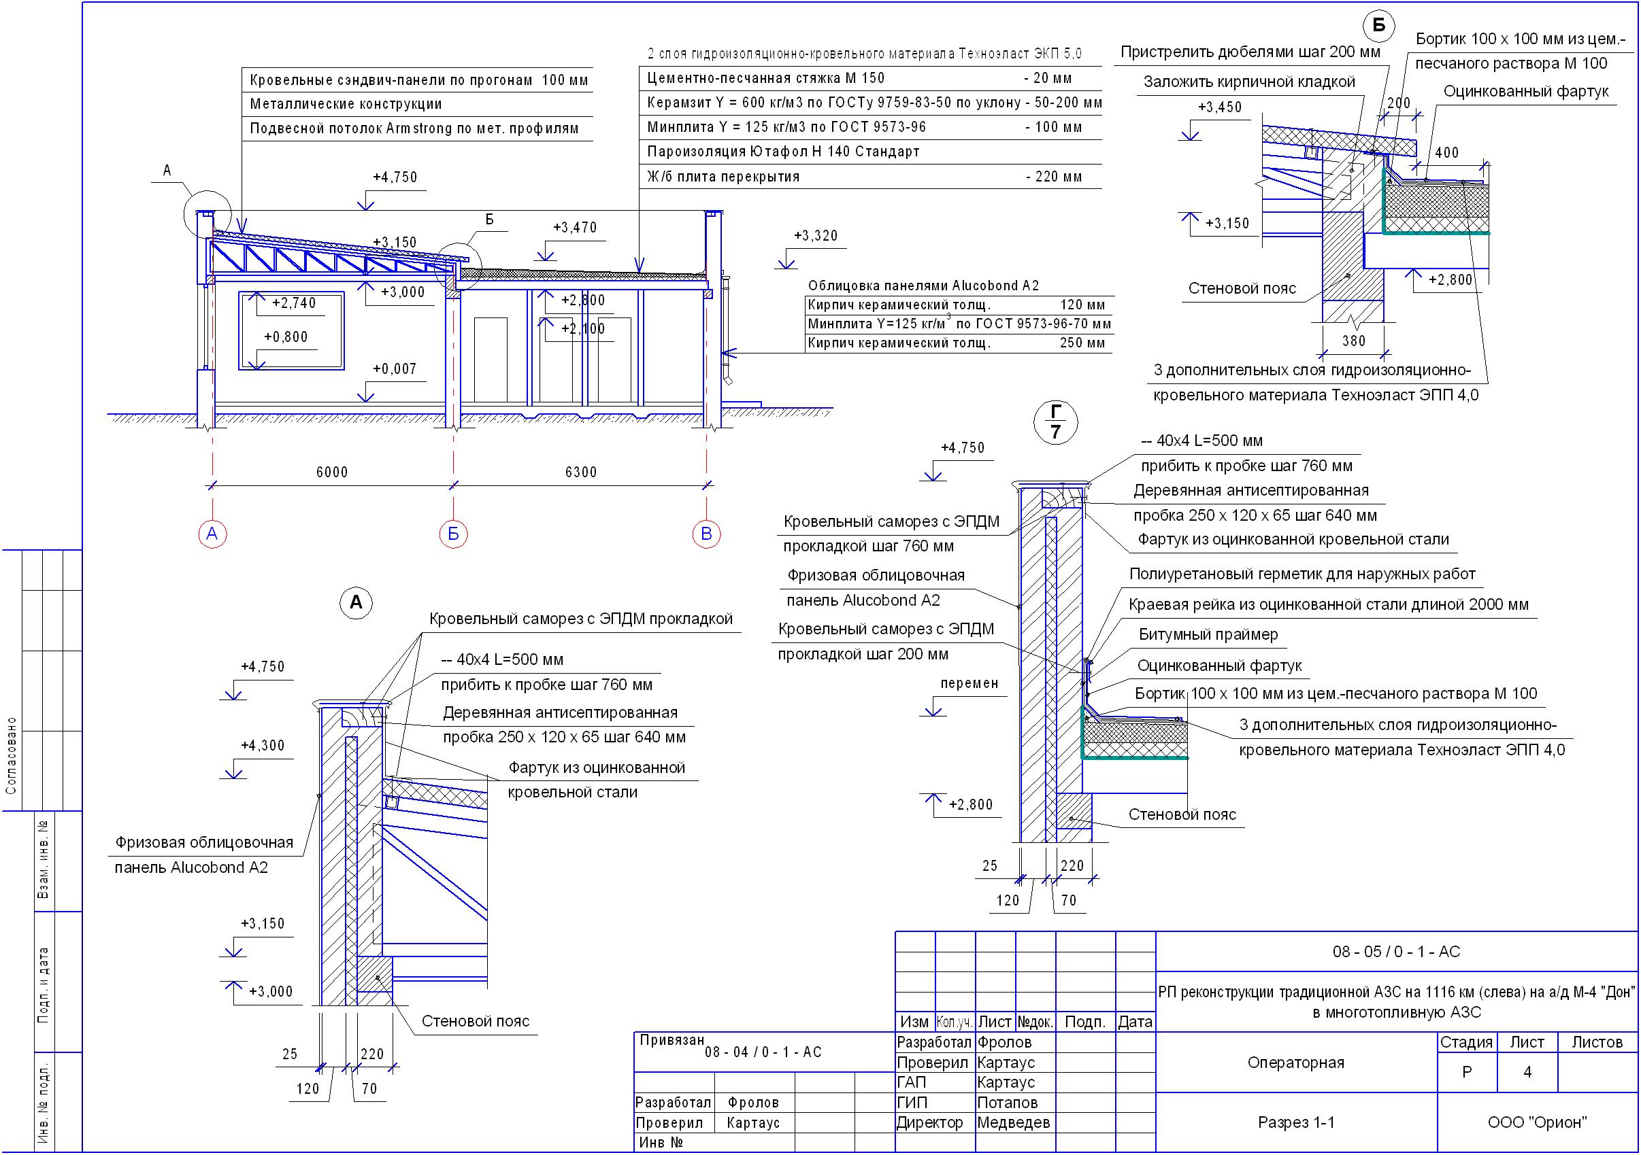Select detail callout circle А above wall detail
The height and width of the screenshot is (1155, 1641).
[x=356, y=603]
